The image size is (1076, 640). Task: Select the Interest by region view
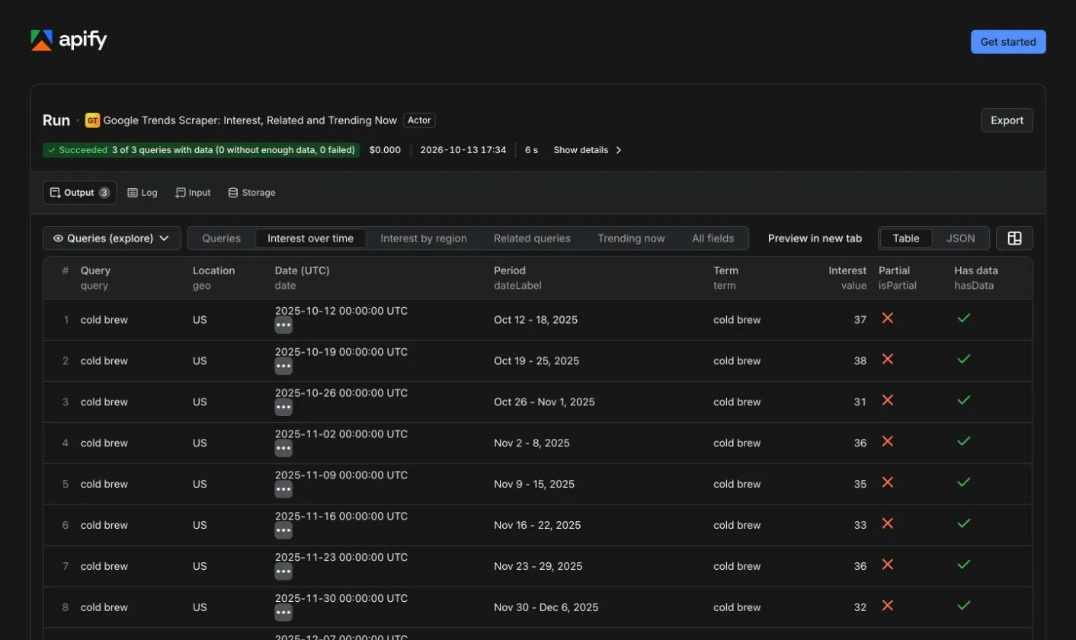tap(424, 238)
